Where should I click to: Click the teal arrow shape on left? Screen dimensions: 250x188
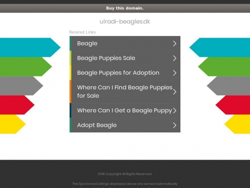pyautogui.click(x=30, y=47)
